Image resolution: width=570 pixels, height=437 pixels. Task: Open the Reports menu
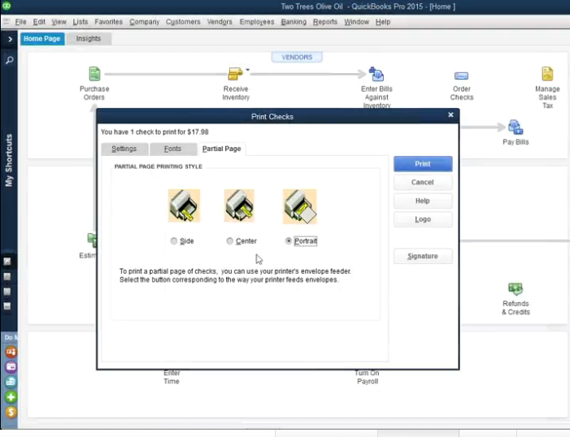click(325, 22)
